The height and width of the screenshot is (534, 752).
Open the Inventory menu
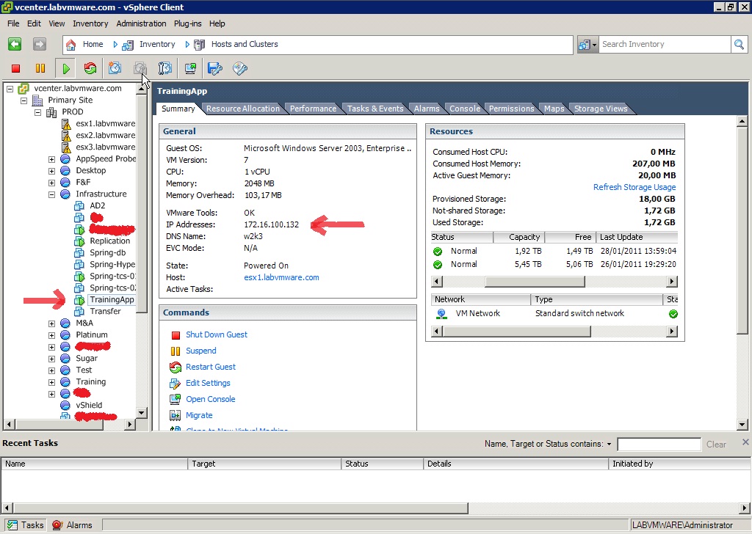[x=90, y=23]
